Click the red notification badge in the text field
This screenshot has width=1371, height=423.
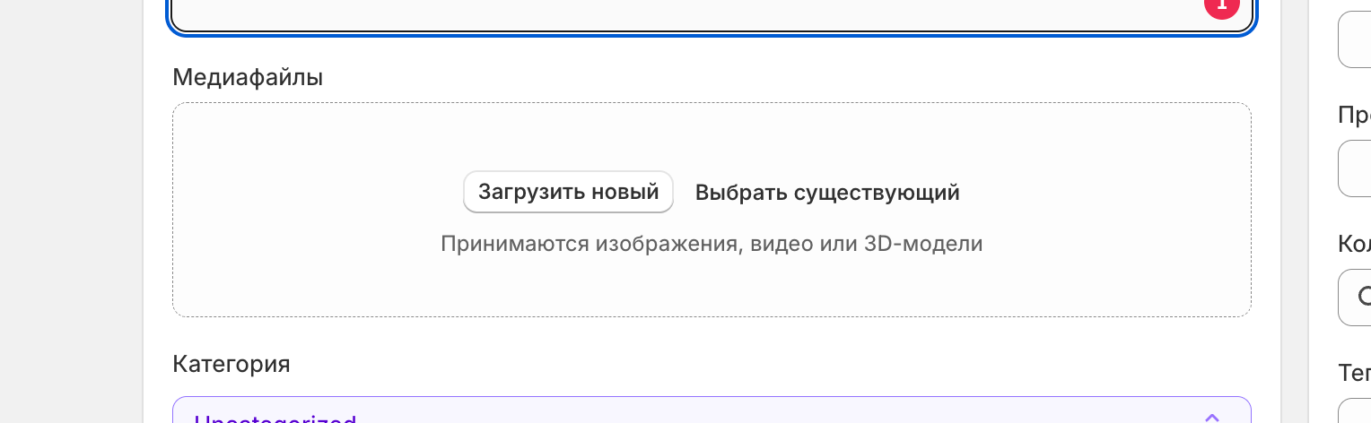click(1221, 7)
